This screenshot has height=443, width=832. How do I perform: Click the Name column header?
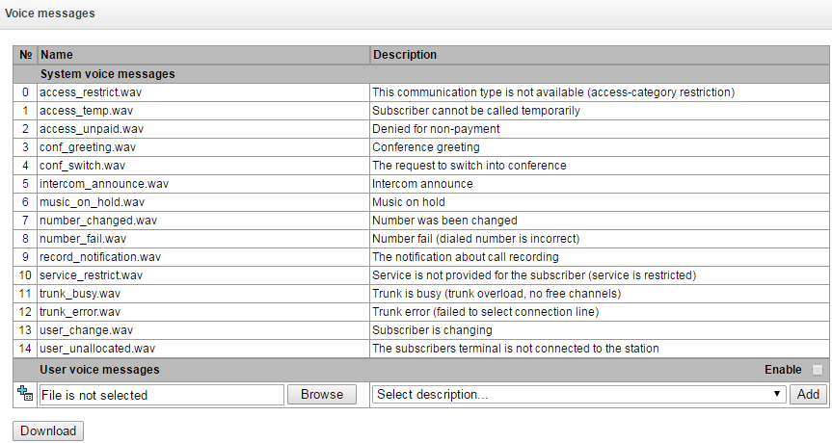57,55
